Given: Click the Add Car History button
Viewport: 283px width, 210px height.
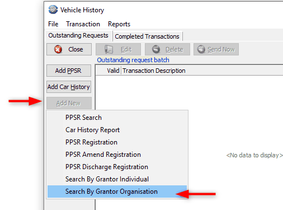Looking at the screenshot, I should [69, 87].
